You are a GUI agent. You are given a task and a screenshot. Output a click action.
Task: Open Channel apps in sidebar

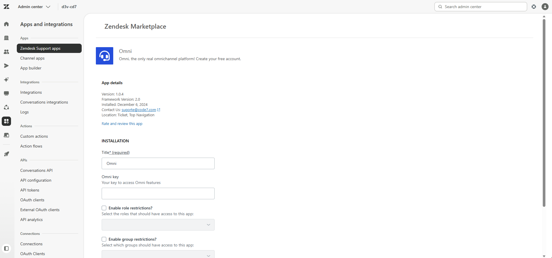(x=32, y=58)
